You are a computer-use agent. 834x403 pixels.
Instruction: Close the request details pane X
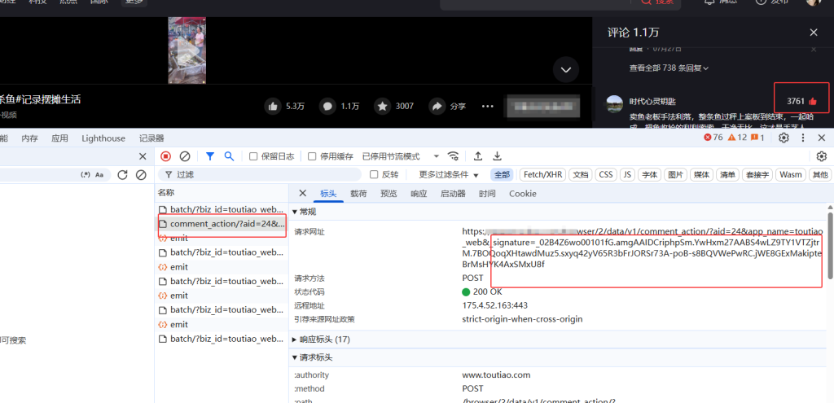point(303,194)
